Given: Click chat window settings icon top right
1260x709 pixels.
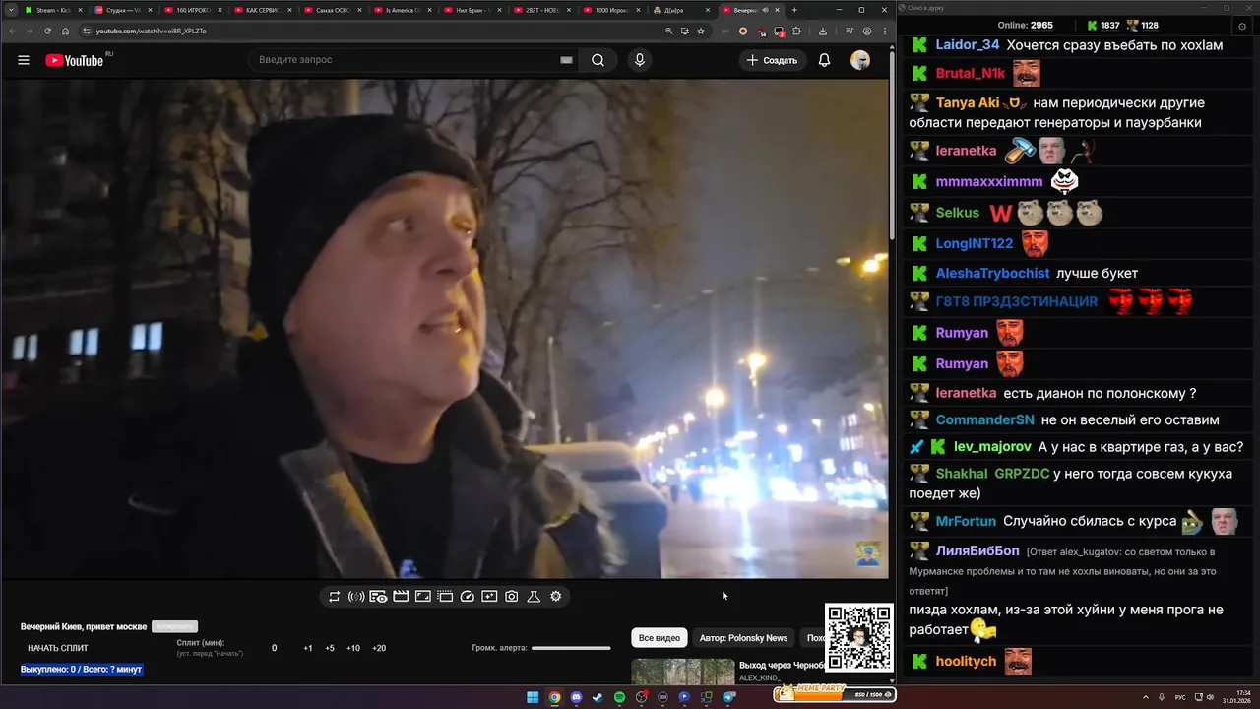Looking at the screenshot, I should tap(1242, 25).
